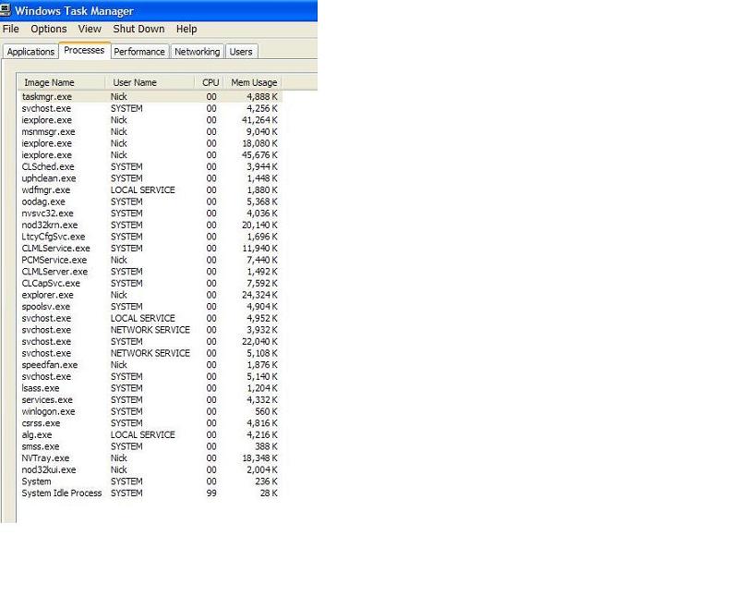745x597 pixels.
Task: Select the PCMService.exe process
Action: (150, 260)
